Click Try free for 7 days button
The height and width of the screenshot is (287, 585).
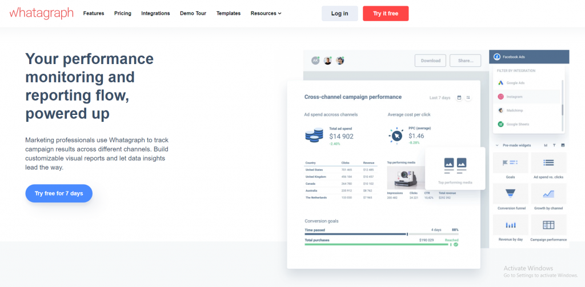pos(59,193)
